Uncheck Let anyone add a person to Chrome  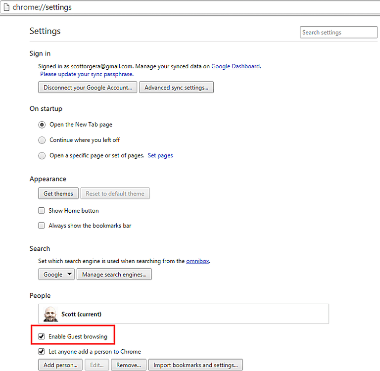click(x=42, y=352)
